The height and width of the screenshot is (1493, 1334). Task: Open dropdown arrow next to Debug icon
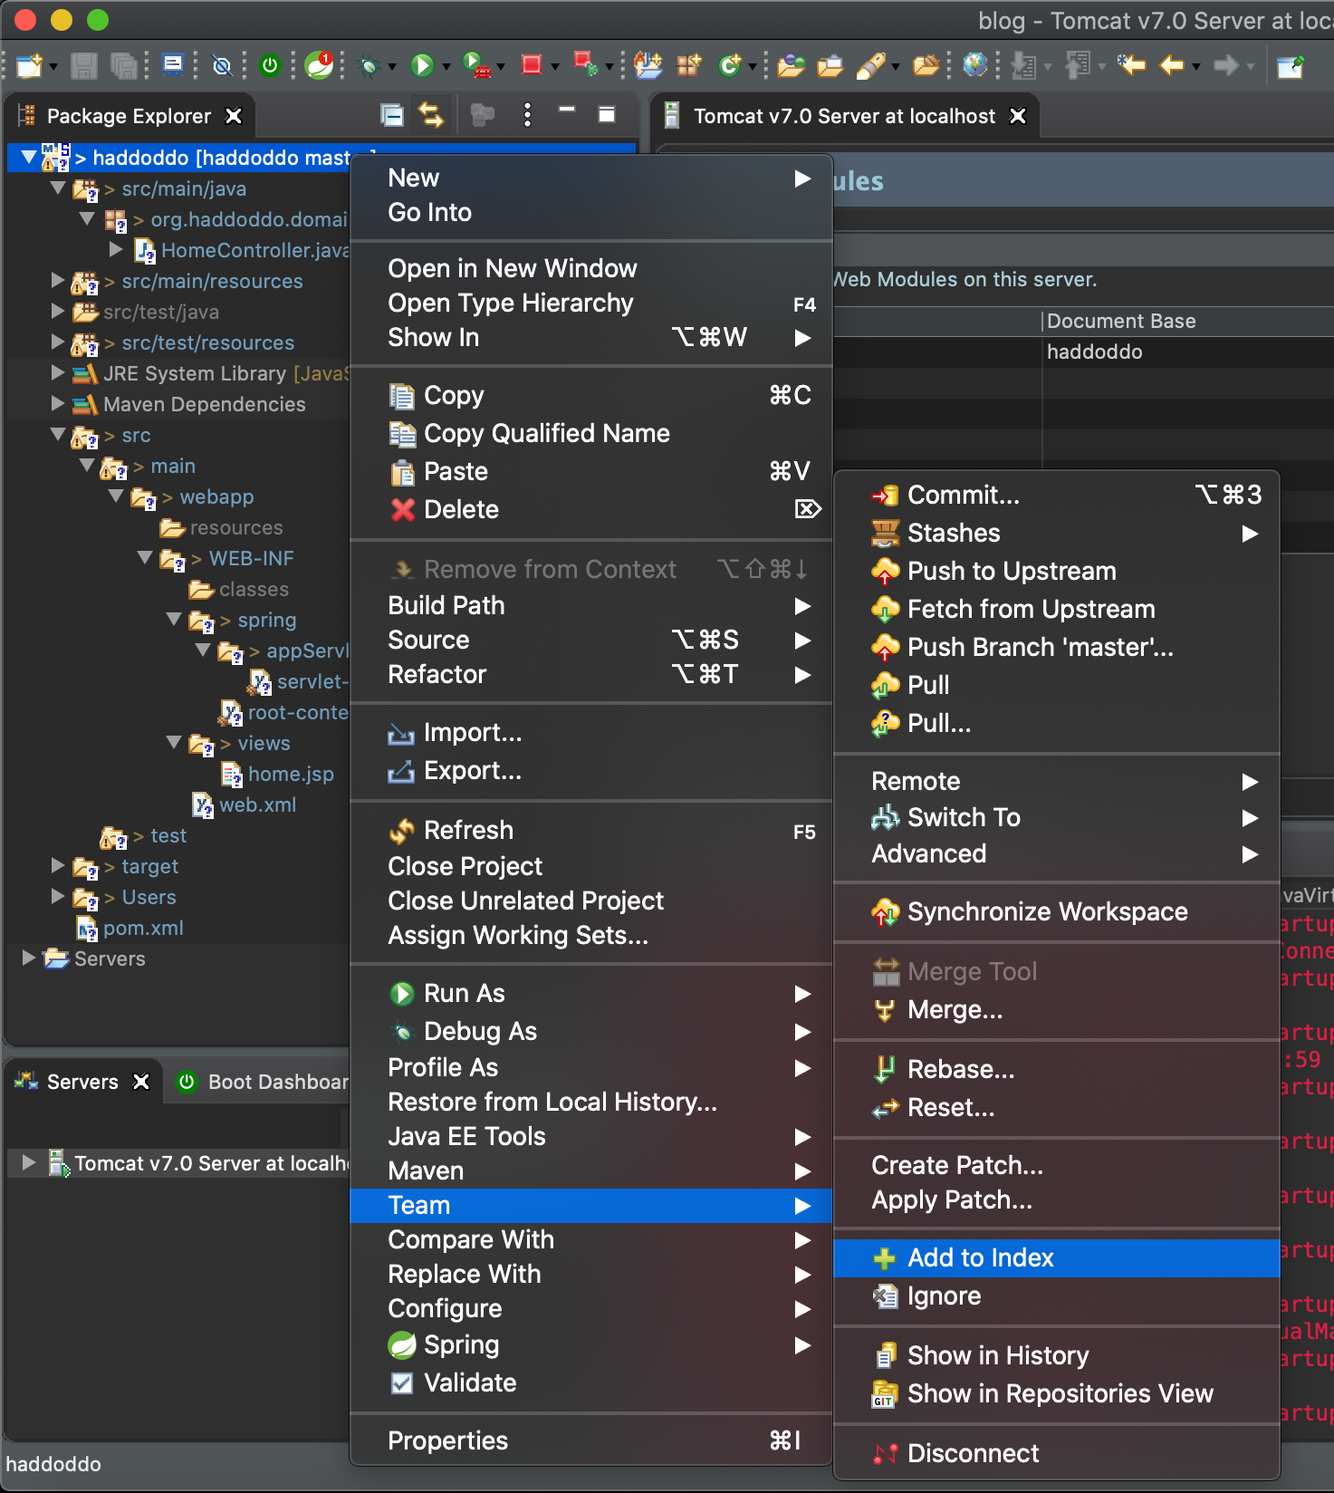[x=391, y=66]
